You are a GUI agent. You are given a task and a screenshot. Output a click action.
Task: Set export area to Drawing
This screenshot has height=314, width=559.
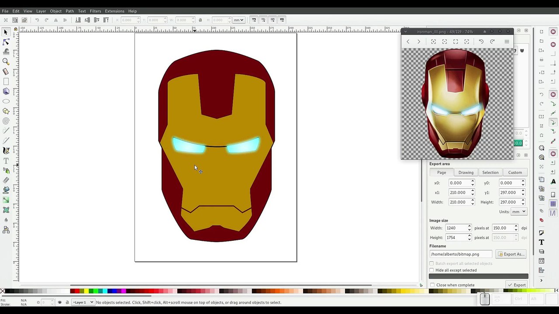[466, 172]
